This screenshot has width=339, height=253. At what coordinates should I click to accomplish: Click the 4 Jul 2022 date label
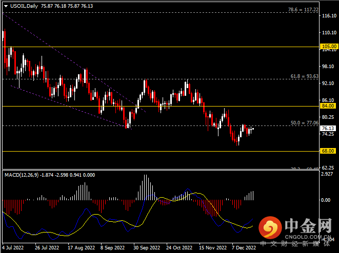coord(14,248)
